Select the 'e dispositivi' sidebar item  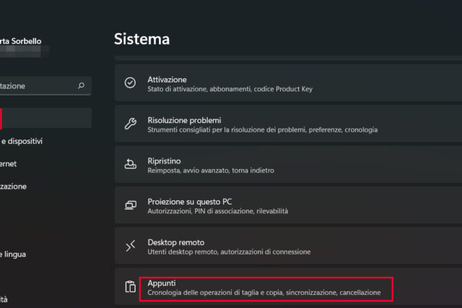pyautogui.click(x=22, y=141)
